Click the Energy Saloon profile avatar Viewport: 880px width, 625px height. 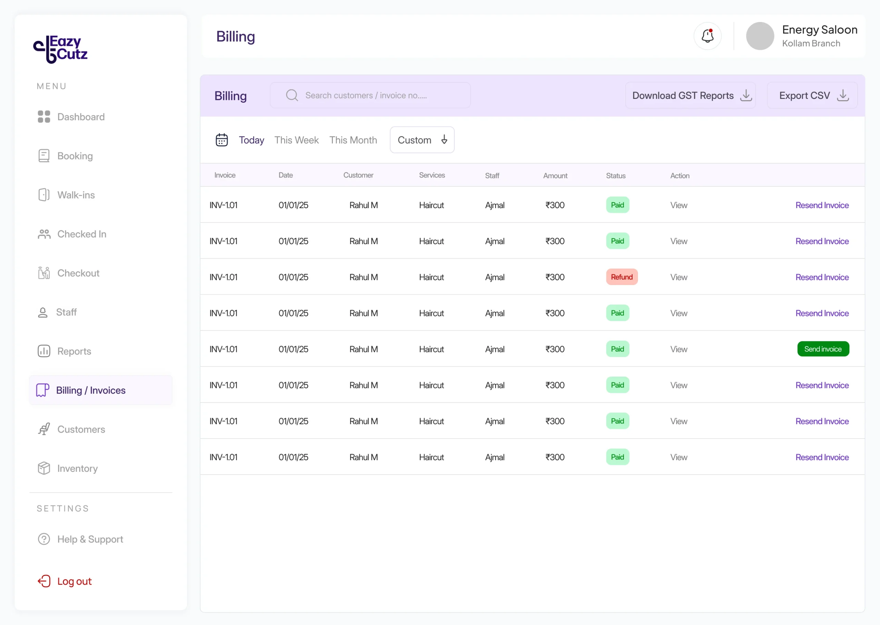(760, 36)
